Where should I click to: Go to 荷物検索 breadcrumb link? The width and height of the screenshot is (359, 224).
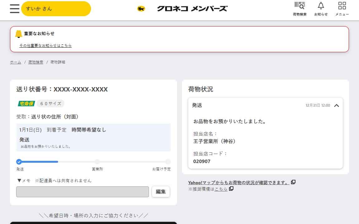[x=36, y=62]
